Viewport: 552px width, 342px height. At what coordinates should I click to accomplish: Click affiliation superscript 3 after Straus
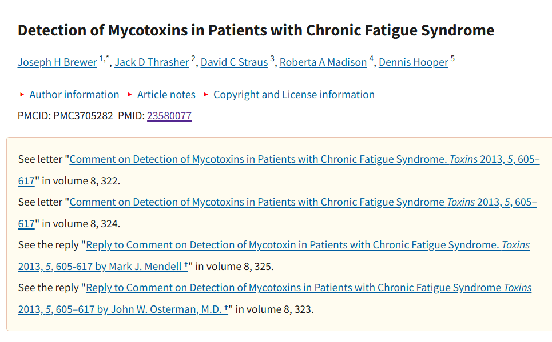272,58
